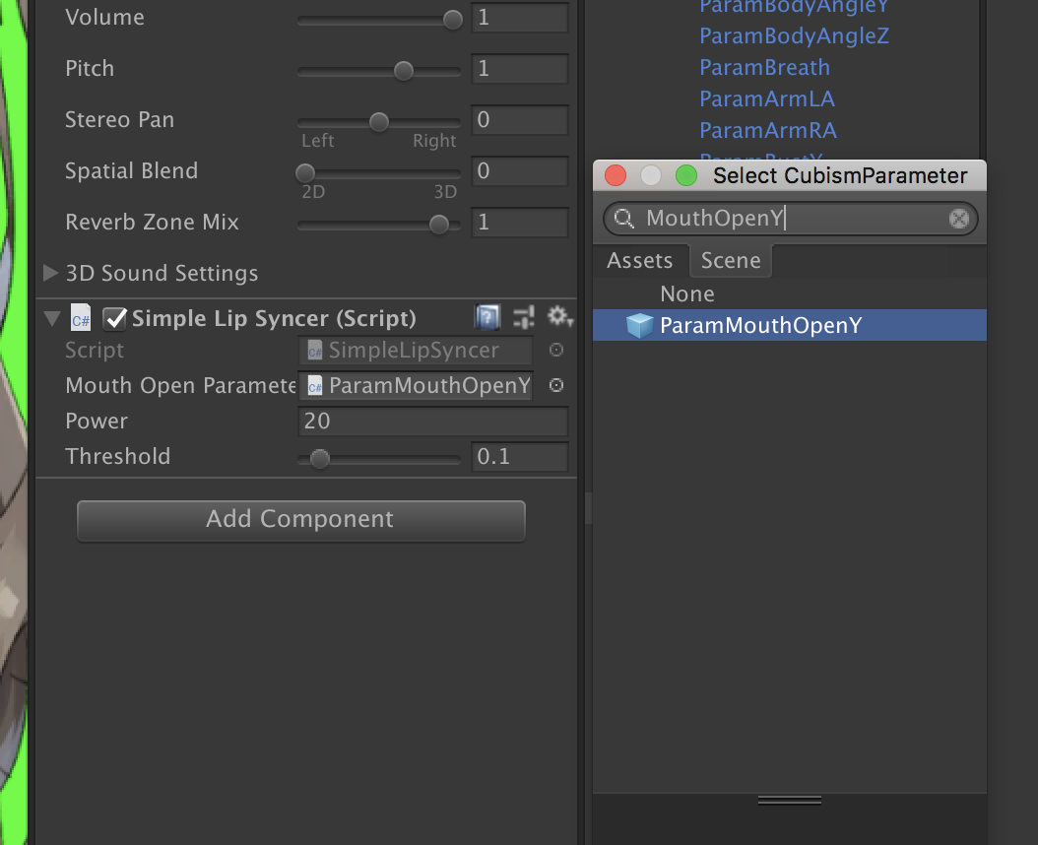
Task: Select ParamArmRA in the list
Action: (768, 130)
